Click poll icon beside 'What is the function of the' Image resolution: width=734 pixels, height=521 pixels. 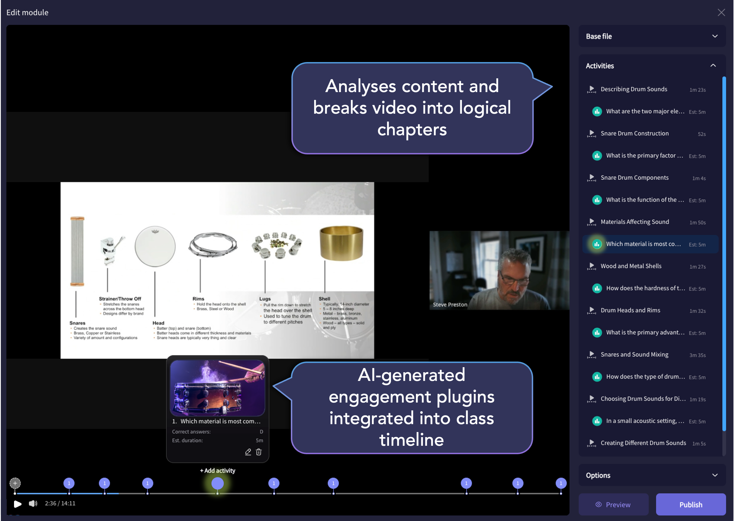click(597, 200)
